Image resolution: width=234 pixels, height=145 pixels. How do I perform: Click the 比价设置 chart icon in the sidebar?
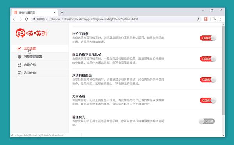(x=19, y=48)
